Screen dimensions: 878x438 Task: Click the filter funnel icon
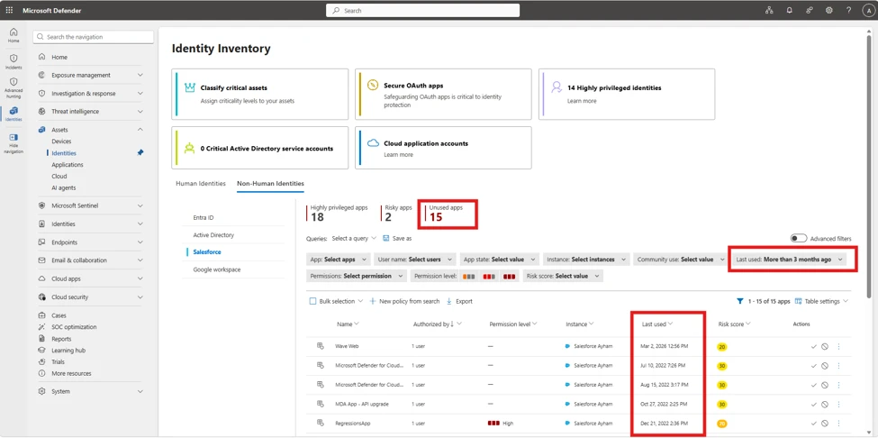[x=739, y=301]
